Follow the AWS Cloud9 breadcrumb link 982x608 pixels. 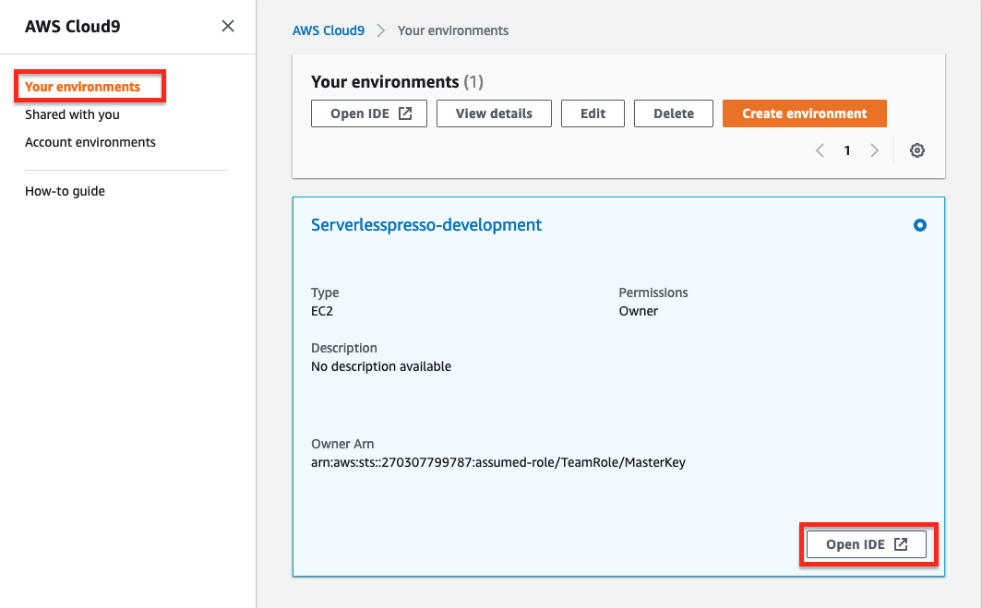coord(329,30)
